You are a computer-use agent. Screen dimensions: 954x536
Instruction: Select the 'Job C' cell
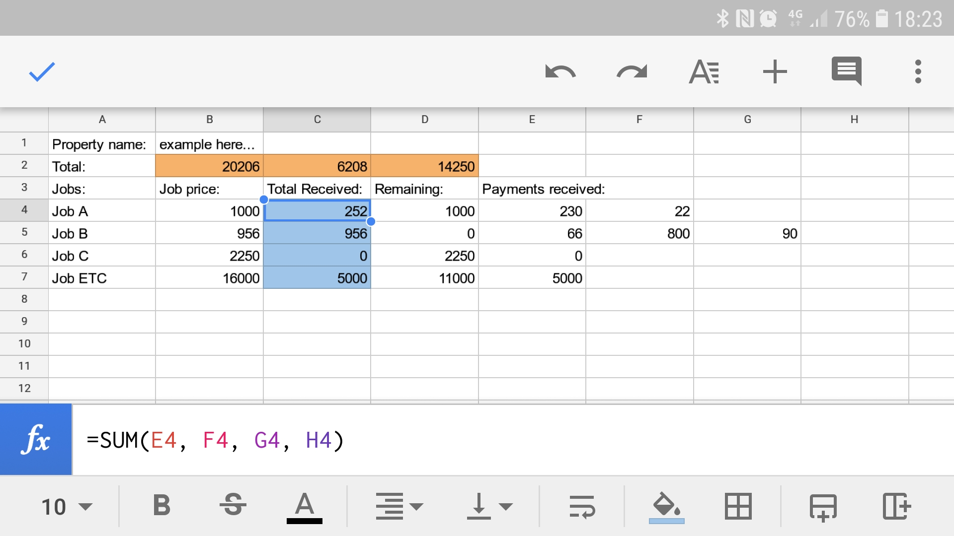click(102, 255)
